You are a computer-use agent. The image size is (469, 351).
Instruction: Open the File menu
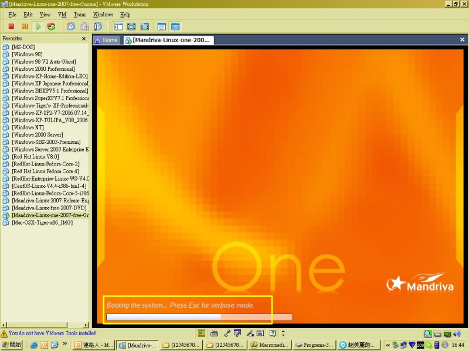point(12,15)
